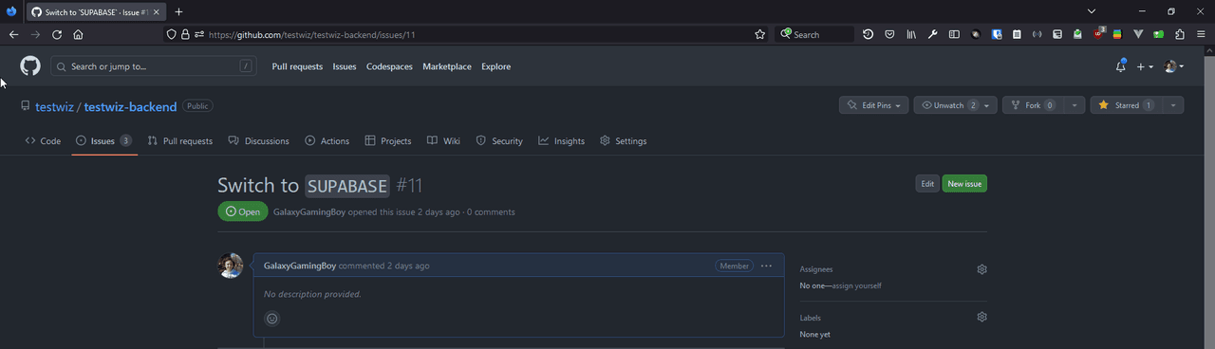Click the green New issue button

[x=964, y=184]
